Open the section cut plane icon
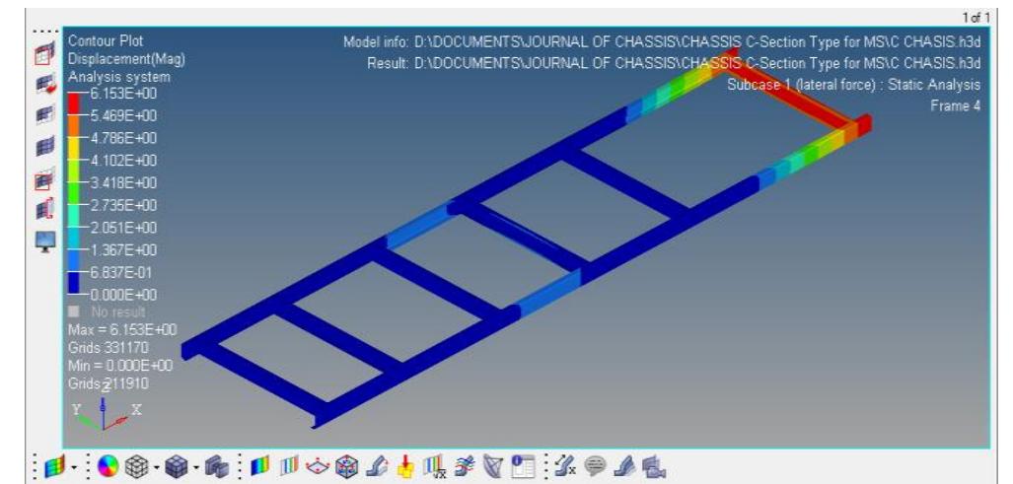This screenshot has height=484, width=1013. click(x=320, y=466)
